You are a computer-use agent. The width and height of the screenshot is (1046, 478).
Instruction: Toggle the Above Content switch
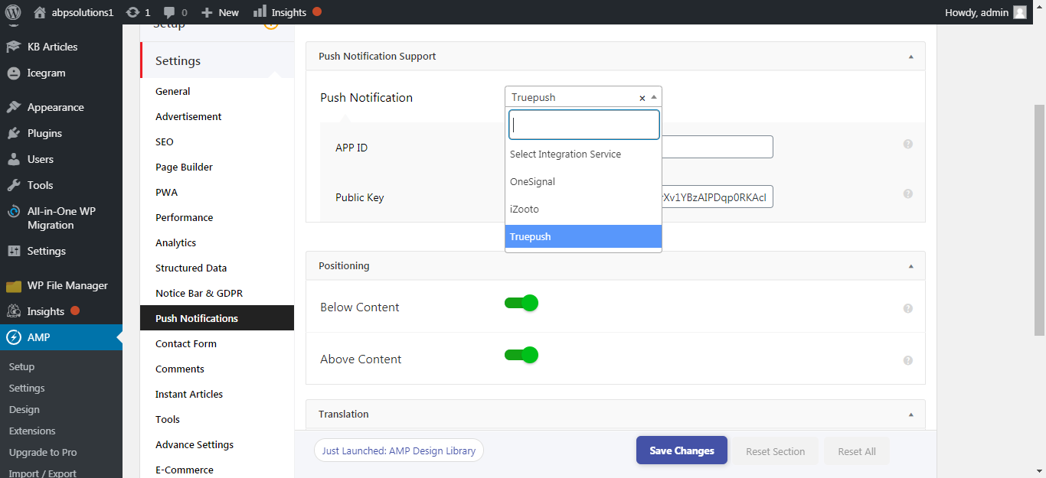(521, 355)
